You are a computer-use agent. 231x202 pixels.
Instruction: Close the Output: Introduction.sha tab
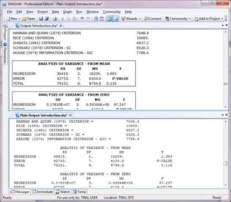61,26
